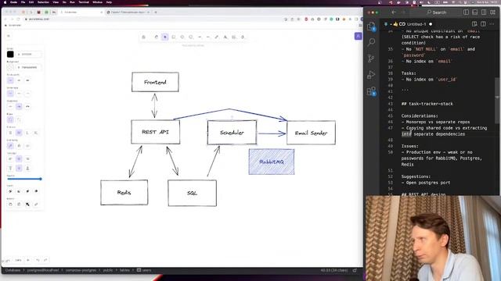Click the stroke hex color input field
This screenshot has height=281, width=501.
pyautogui.click(x=29, y=54)
